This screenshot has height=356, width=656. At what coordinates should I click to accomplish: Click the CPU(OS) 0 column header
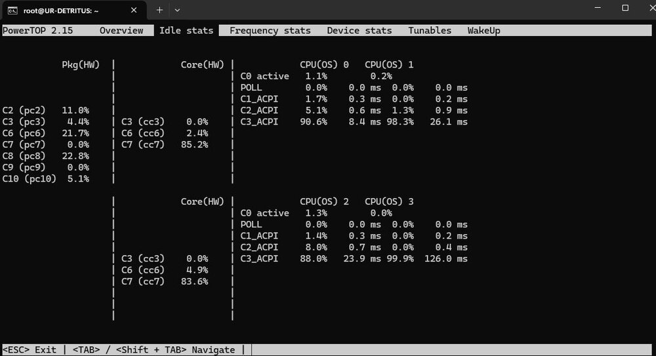[324, 65]
